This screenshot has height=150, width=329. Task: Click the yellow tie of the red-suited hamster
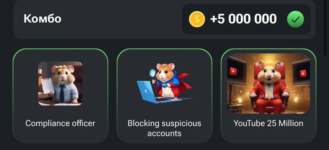(269, 91)
